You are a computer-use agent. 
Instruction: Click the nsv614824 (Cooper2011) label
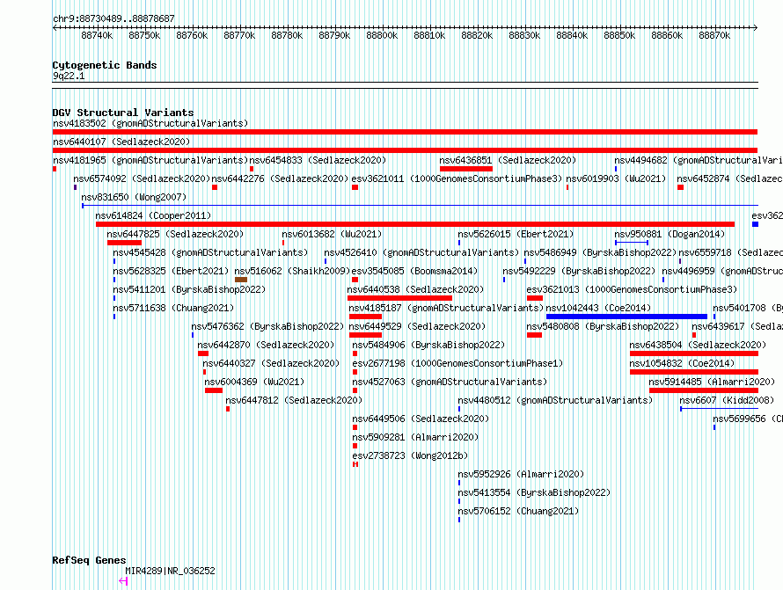[153, 215]
